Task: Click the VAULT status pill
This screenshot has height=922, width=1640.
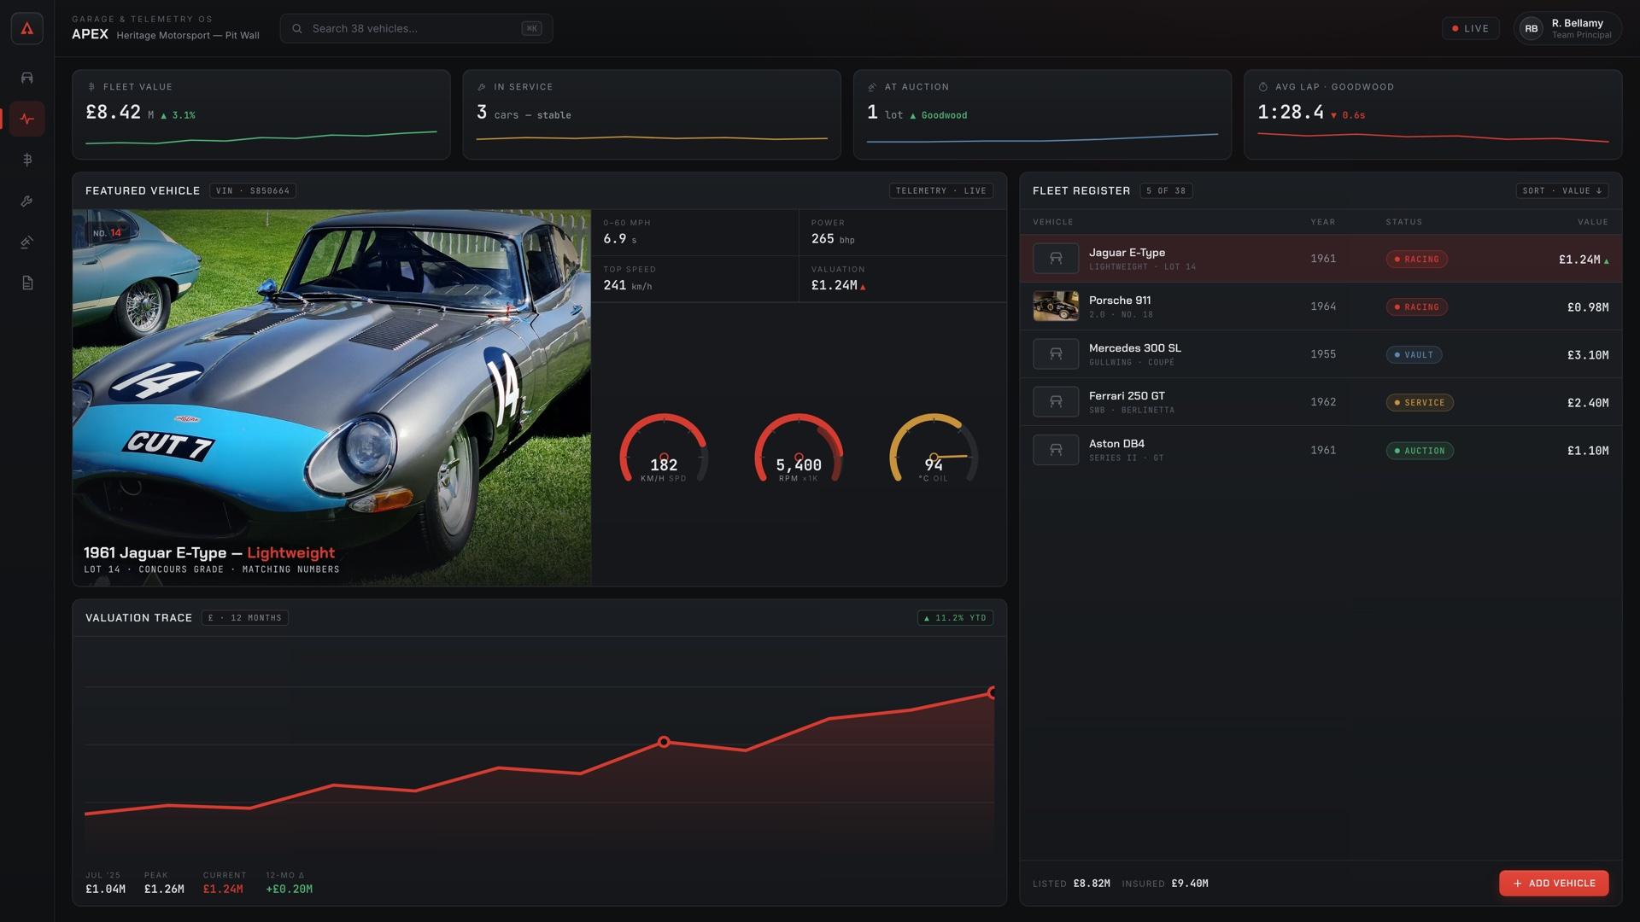Action: [1414, 354]
